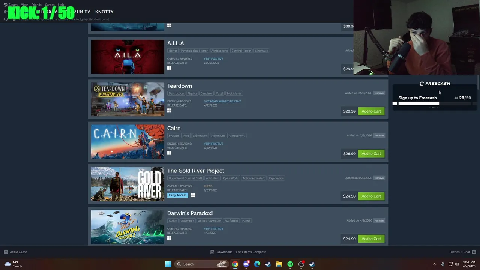Open Google Chrome from the taskbar

(235, 264)
